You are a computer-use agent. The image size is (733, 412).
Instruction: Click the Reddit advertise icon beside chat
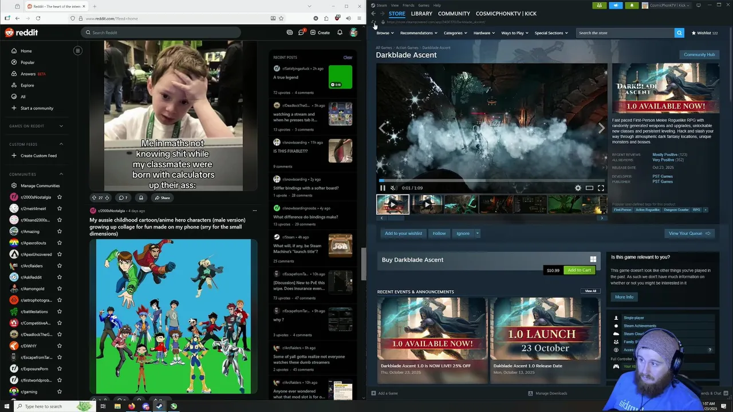290,33
